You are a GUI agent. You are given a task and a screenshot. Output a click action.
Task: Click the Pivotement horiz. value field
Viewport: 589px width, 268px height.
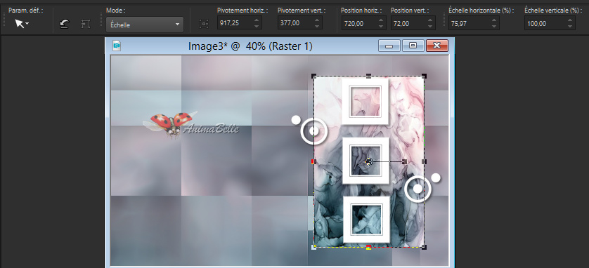pos(234,23)
